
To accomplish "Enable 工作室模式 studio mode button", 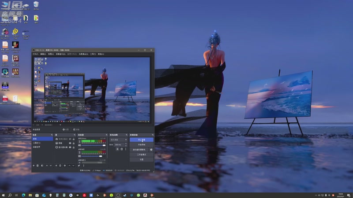I will (141, 154).
